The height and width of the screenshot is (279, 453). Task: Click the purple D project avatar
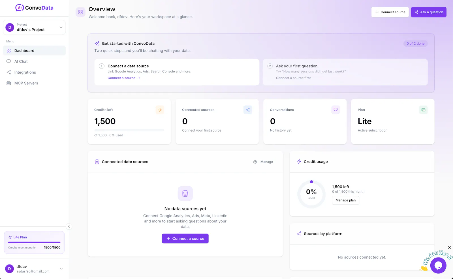(10, 27)
